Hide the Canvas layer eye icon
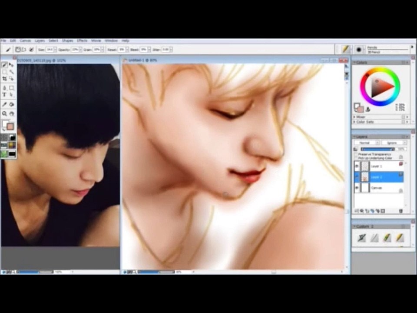Screen dimensions: 417x313 [x=357, y=188]
